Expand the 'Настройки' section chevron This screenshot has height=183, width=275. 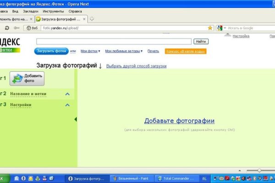67,105
